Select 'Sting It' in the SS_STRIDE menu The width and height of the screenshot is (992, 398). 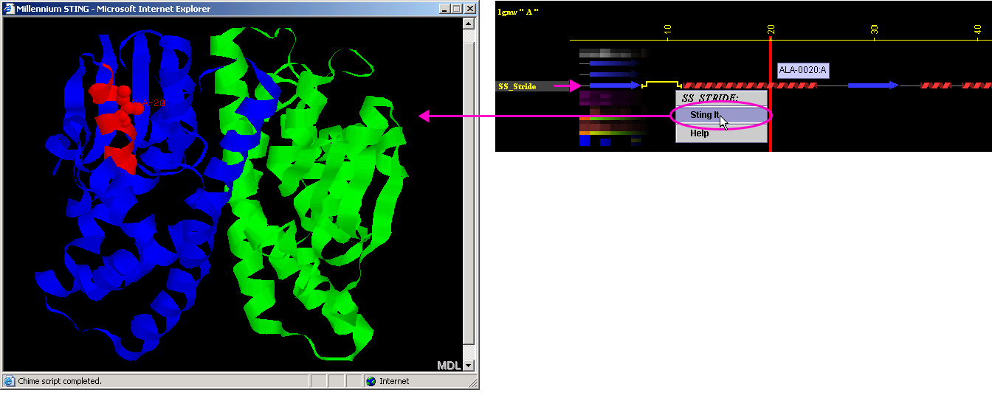(x=720, y=116)
